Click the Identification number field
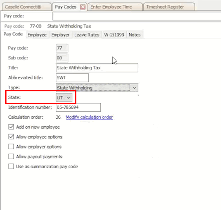This screenshot has height=210, width=221. click(x=78, y=107)
